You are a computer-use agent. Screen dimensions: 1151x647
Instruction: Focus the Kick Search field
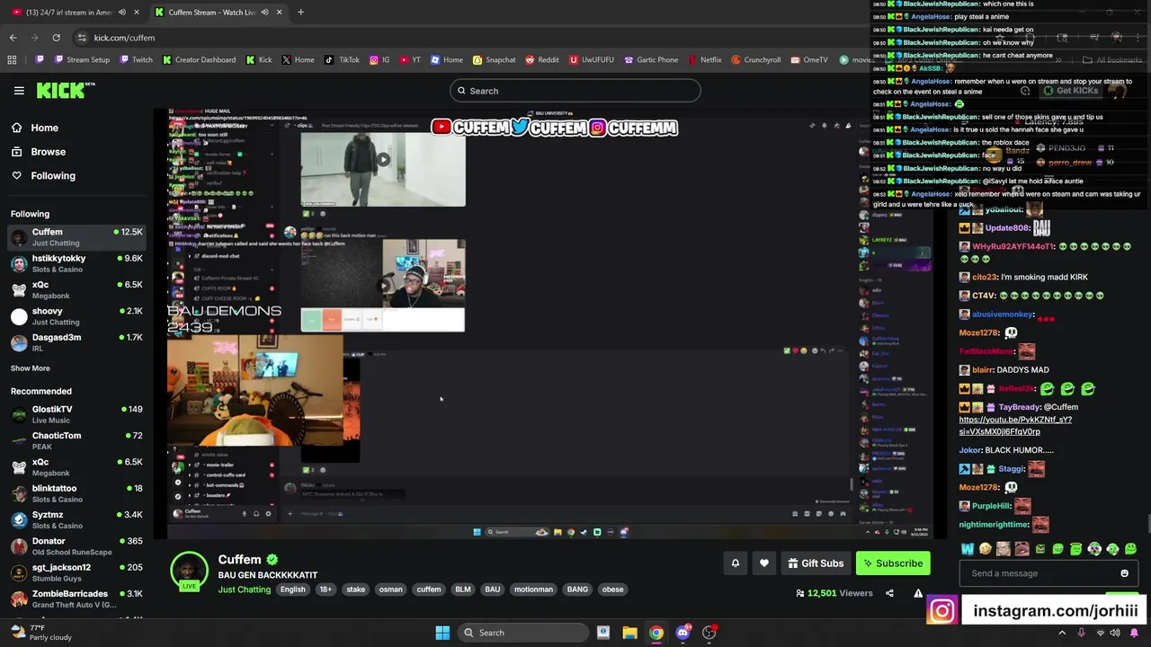tap(575, 91)
